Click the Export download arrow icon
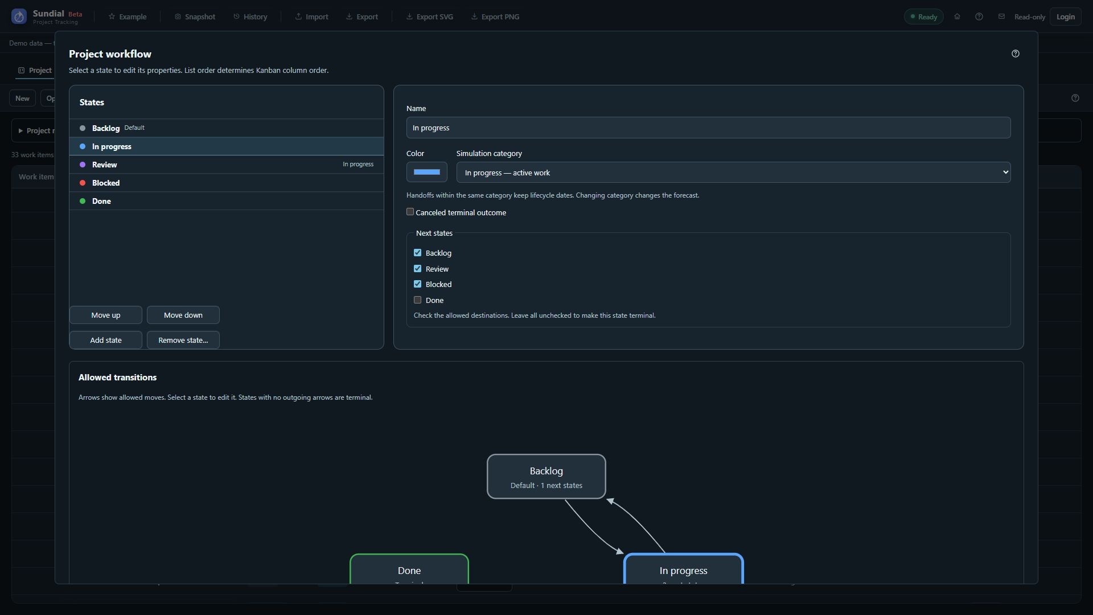Viewport: 1093px width, 615px height. [x=349, y=17]
